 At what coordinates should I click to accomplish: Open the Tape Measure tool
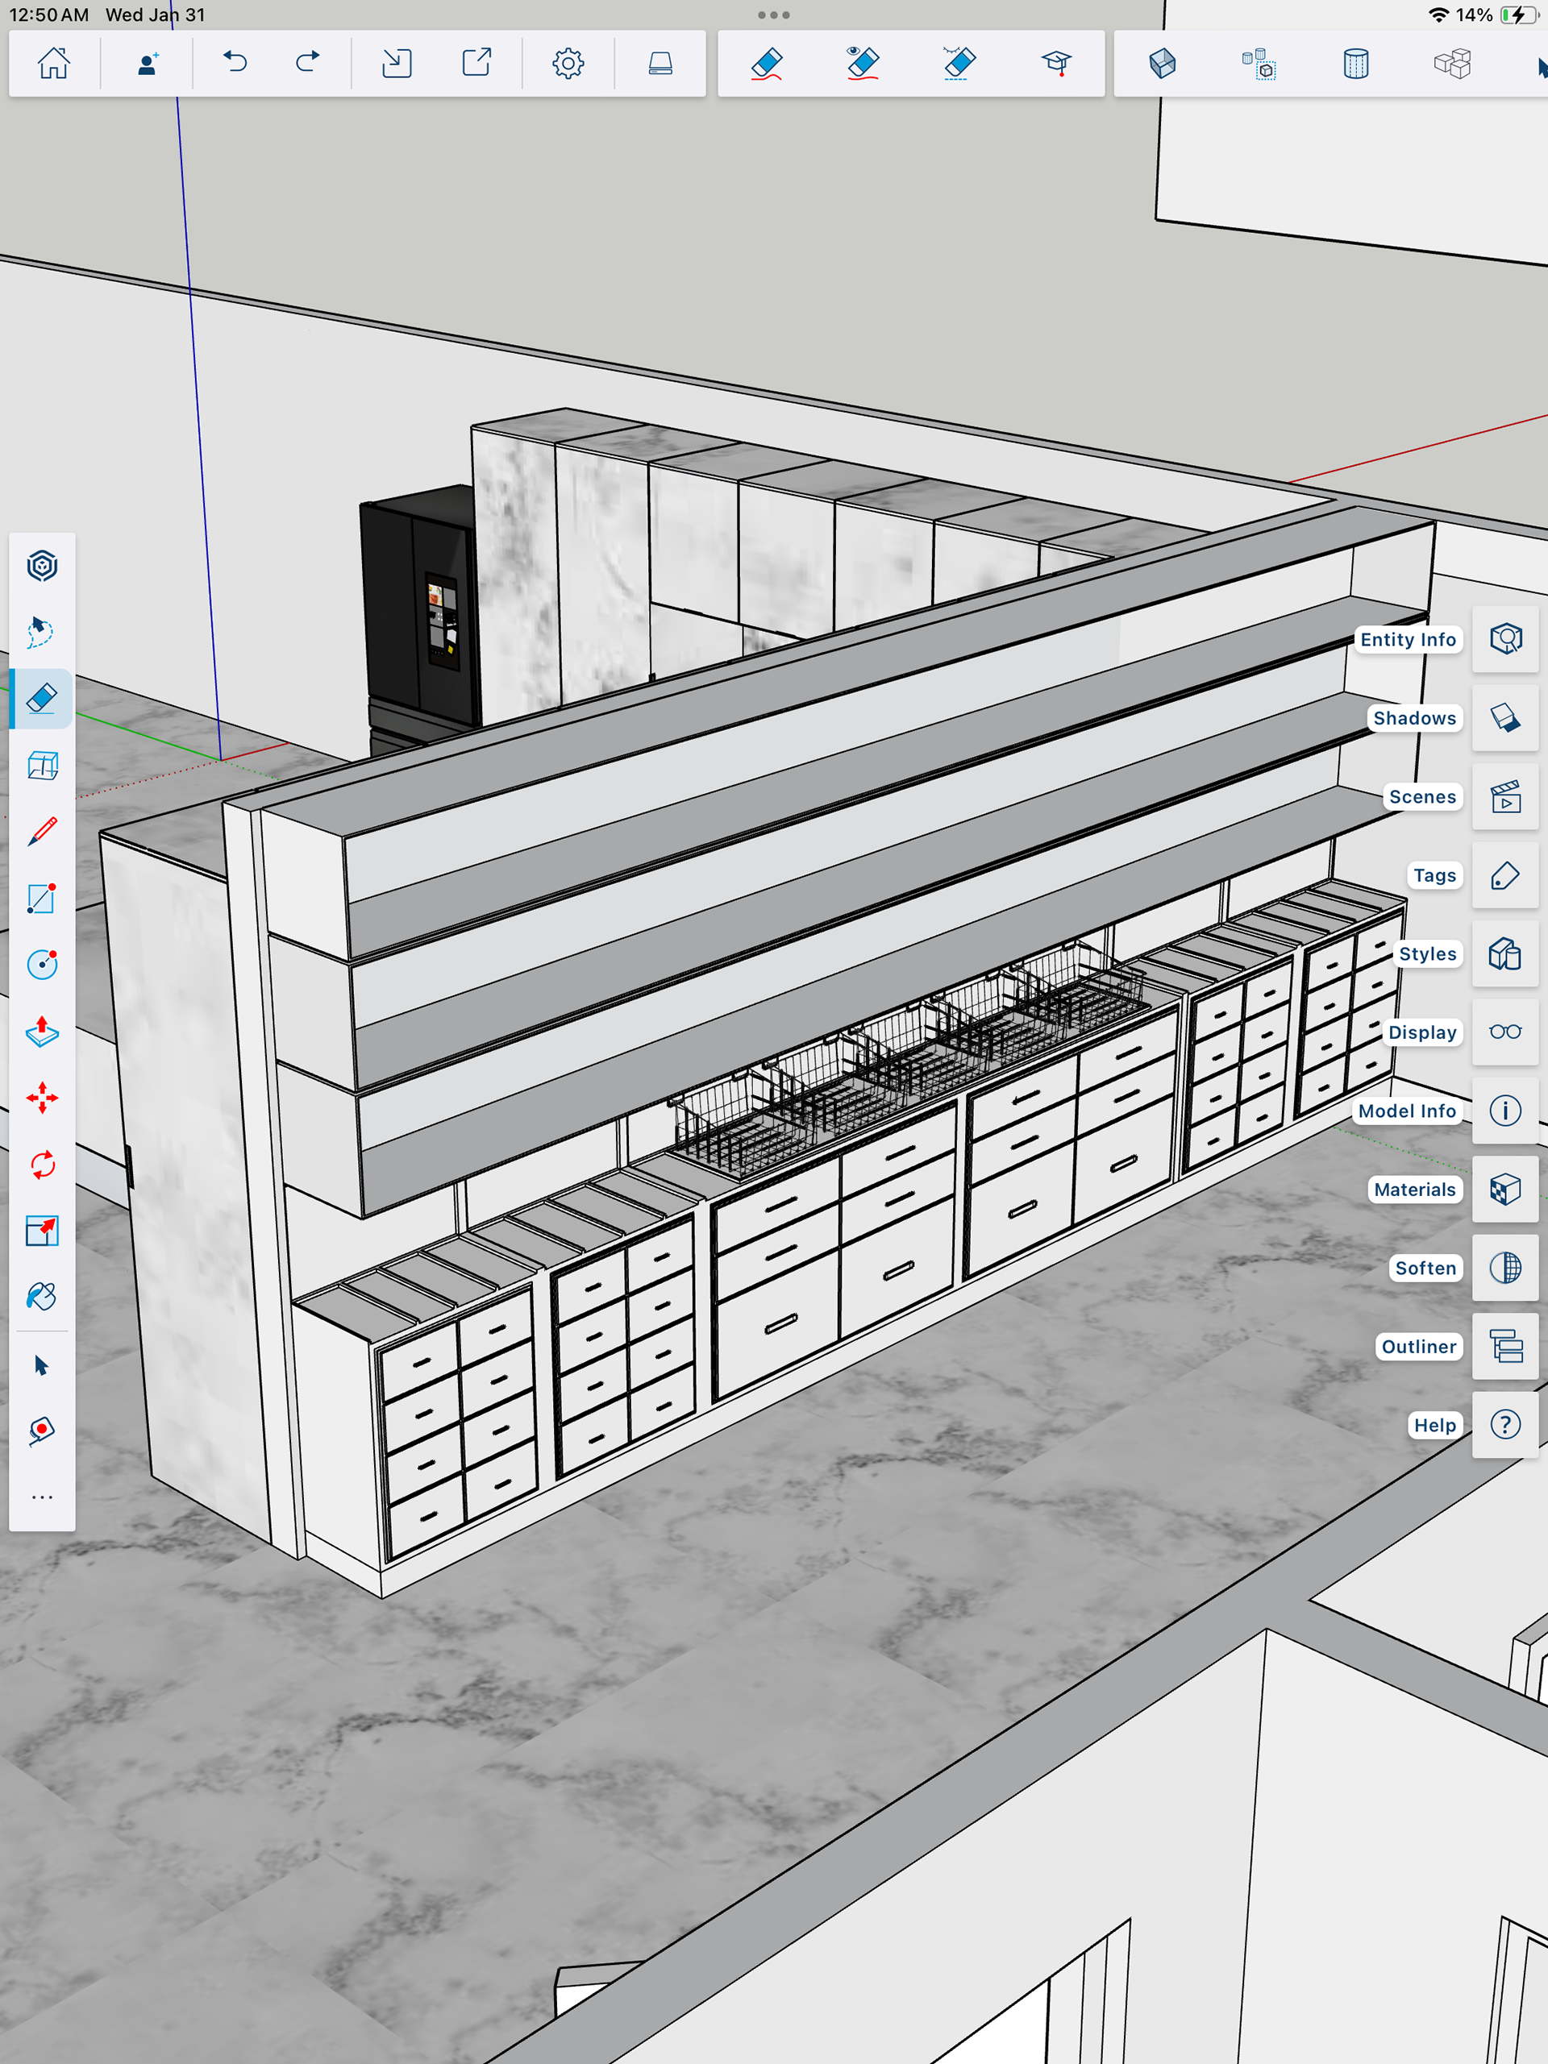click(x=42, y=1431)
